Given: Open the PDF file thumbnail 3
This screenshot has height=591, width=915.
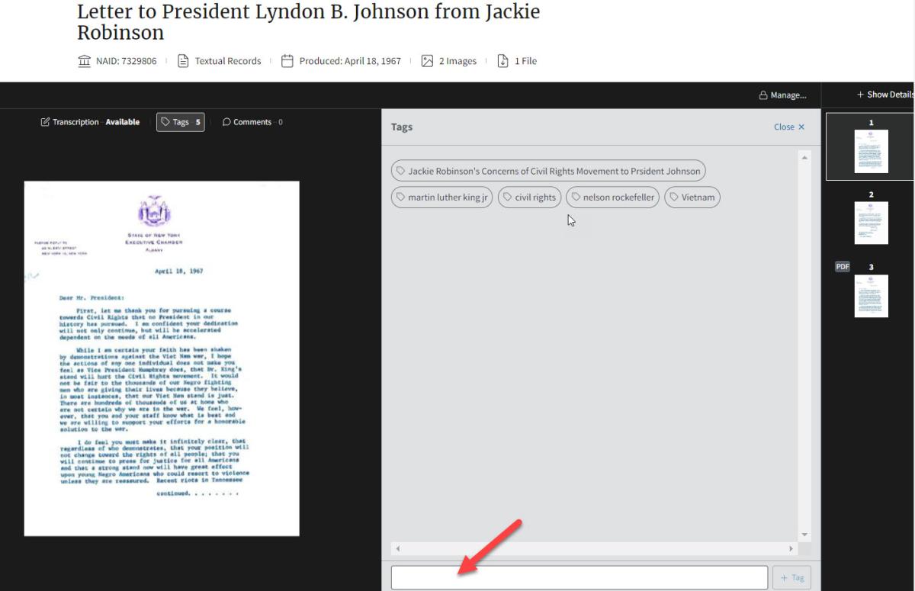Looking at the screenshot, I should point(871,295).
